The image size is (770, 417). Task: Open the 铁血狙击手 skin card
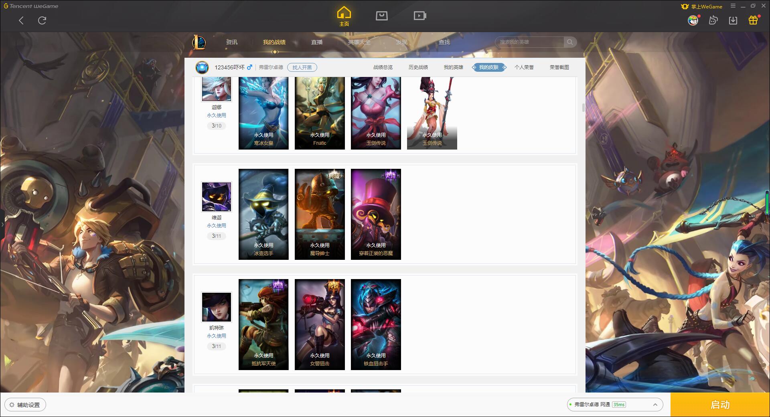pyautogui.click(x=376, y=324)
